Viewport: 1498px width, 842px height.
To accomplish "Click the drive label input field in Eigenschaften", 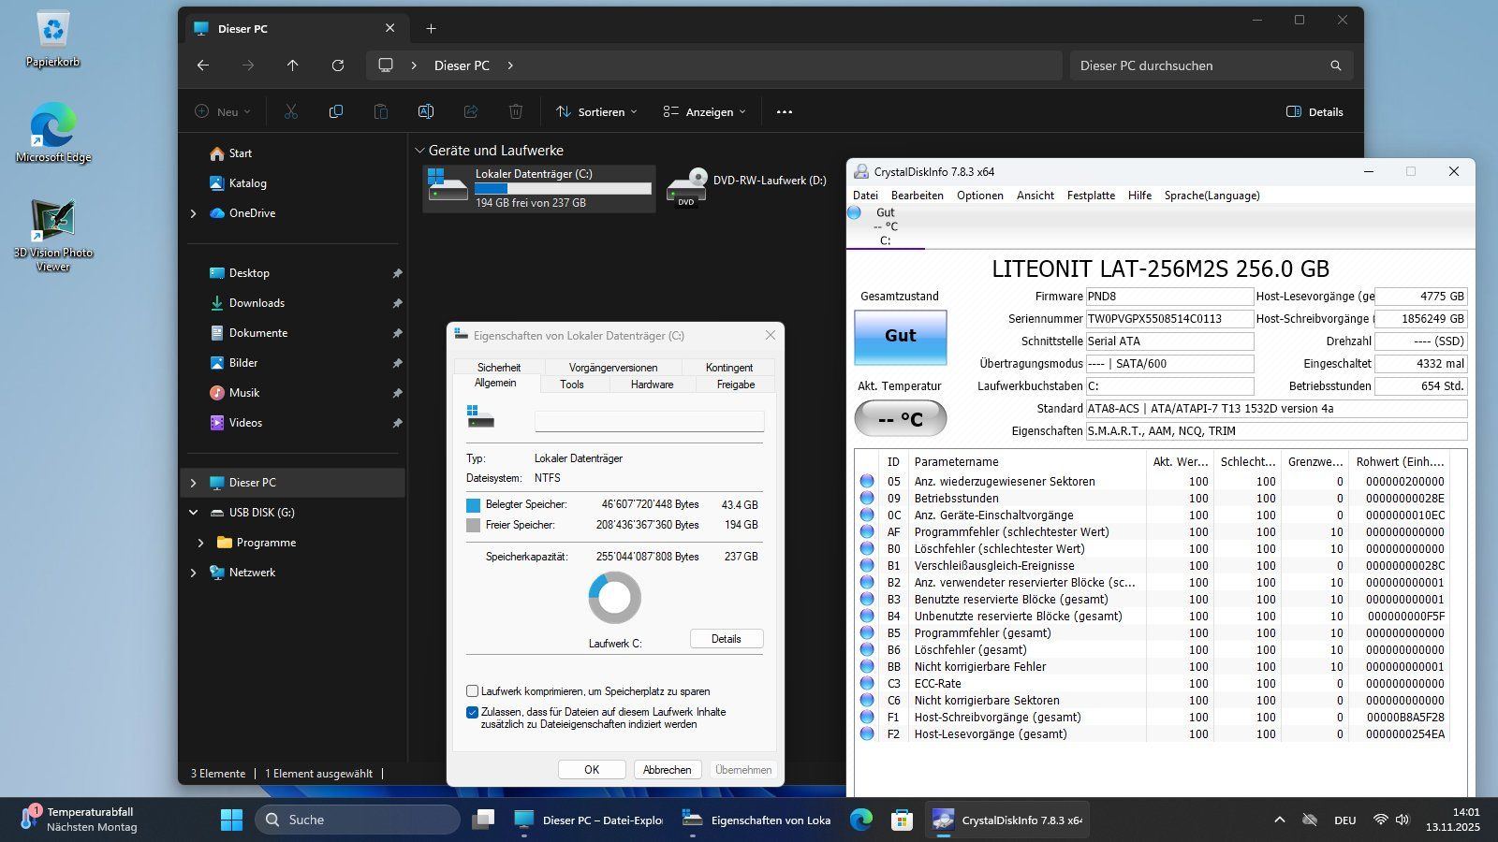I will pos(649,421).
